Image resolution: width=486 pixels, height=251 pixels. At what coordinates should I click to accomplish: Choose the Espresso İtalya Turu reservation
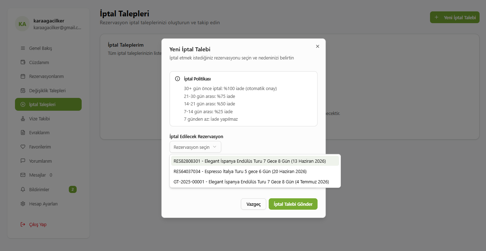pyautogui.click(x=240, y=171)
